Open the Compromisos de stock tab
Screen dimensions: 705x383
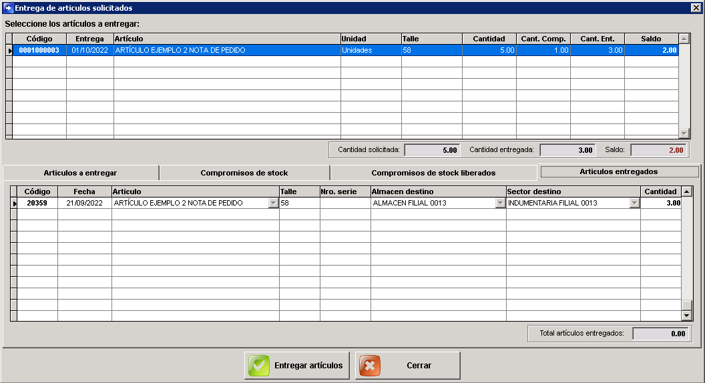pos(244,173)
